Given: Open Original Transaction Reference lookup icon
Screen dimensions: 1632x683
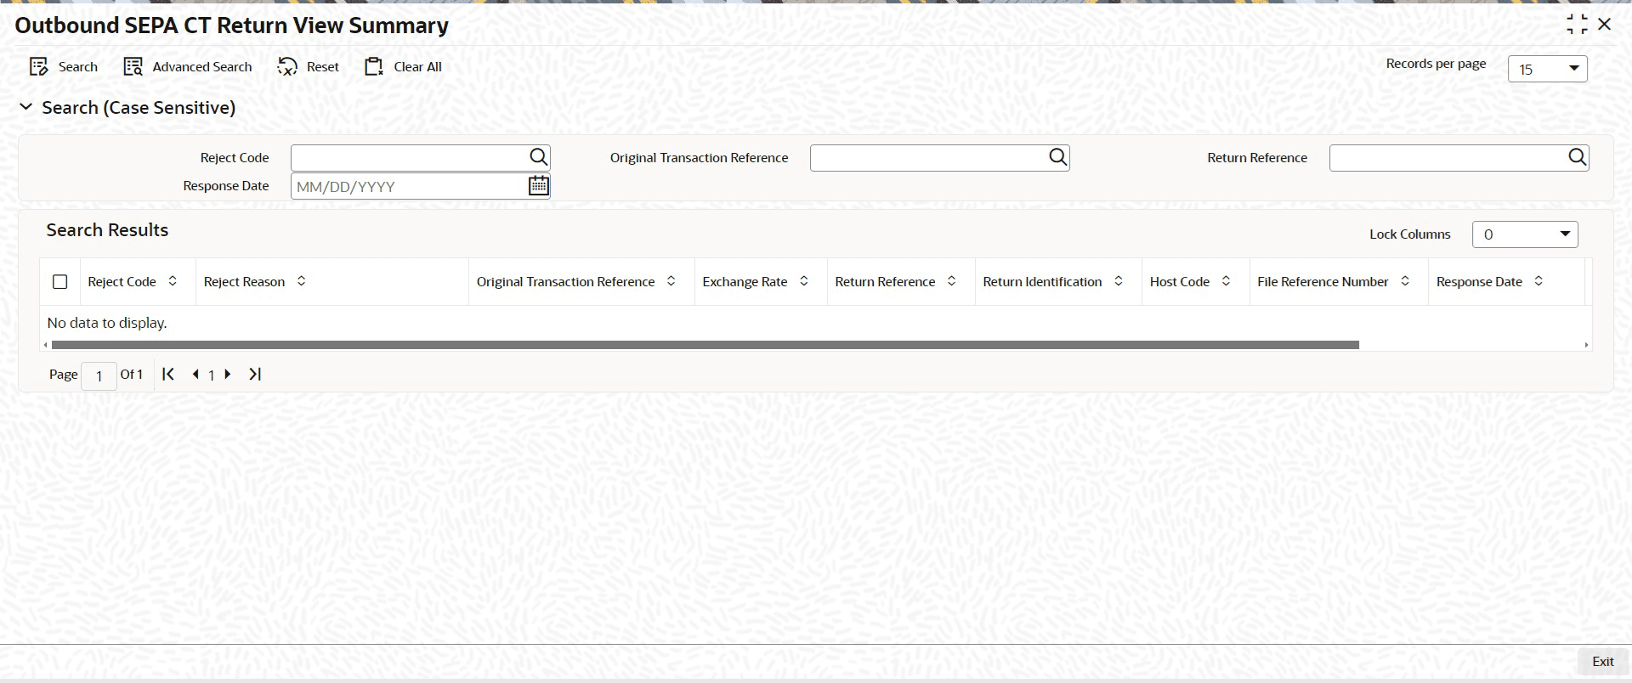Looking at the screenshot, I should [x=1057, y=157].
